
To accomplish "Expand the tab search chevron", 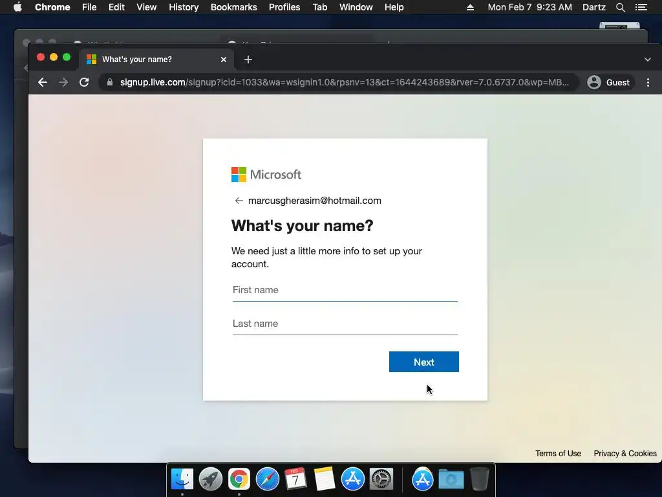I will (x=648, y=60).
